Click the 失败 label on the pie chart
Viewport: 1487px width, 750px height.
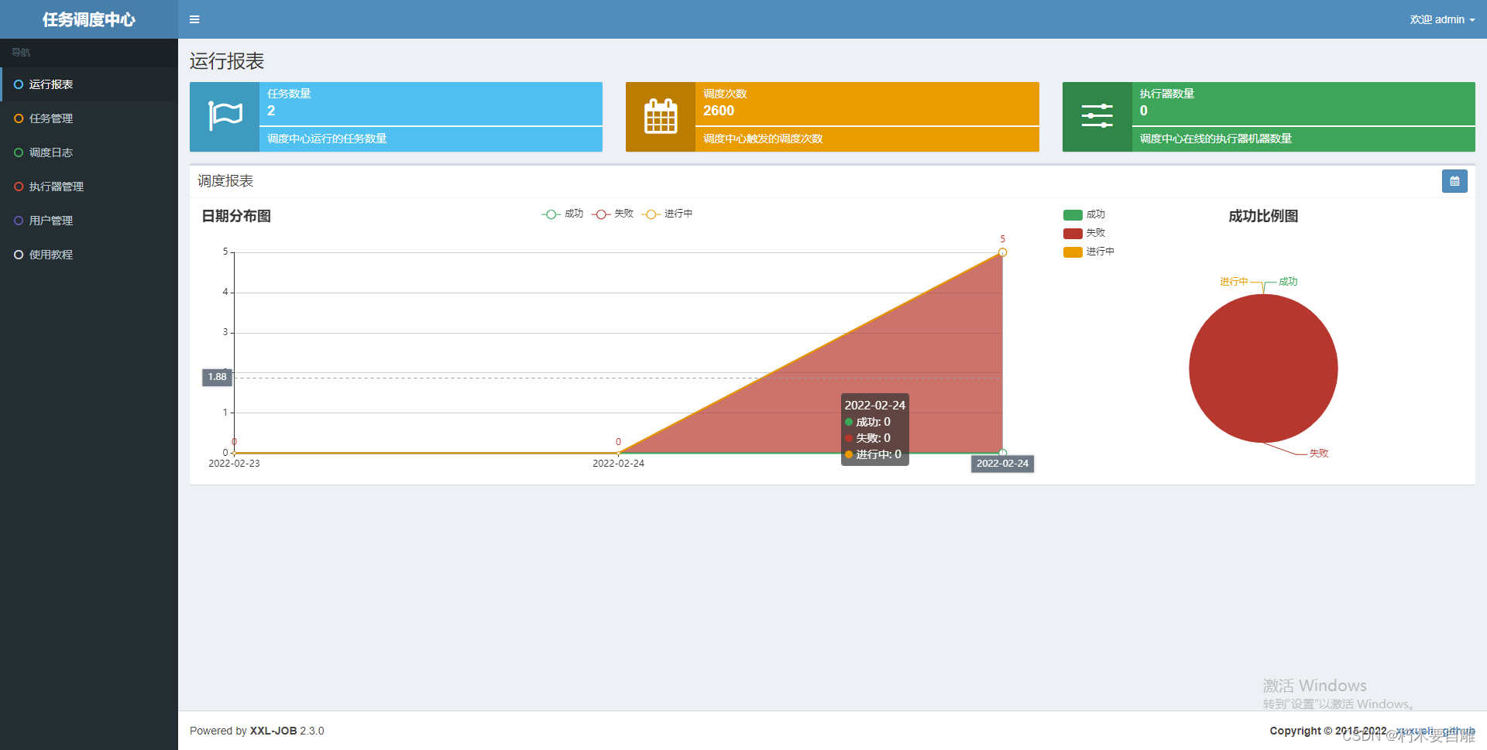[1319, 454]
